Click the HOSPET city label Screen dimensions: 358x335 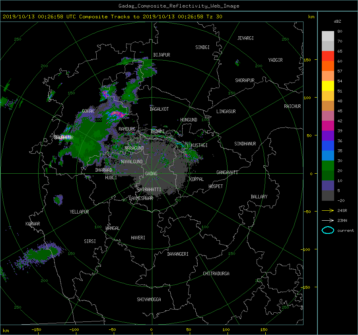pos(216,186)
